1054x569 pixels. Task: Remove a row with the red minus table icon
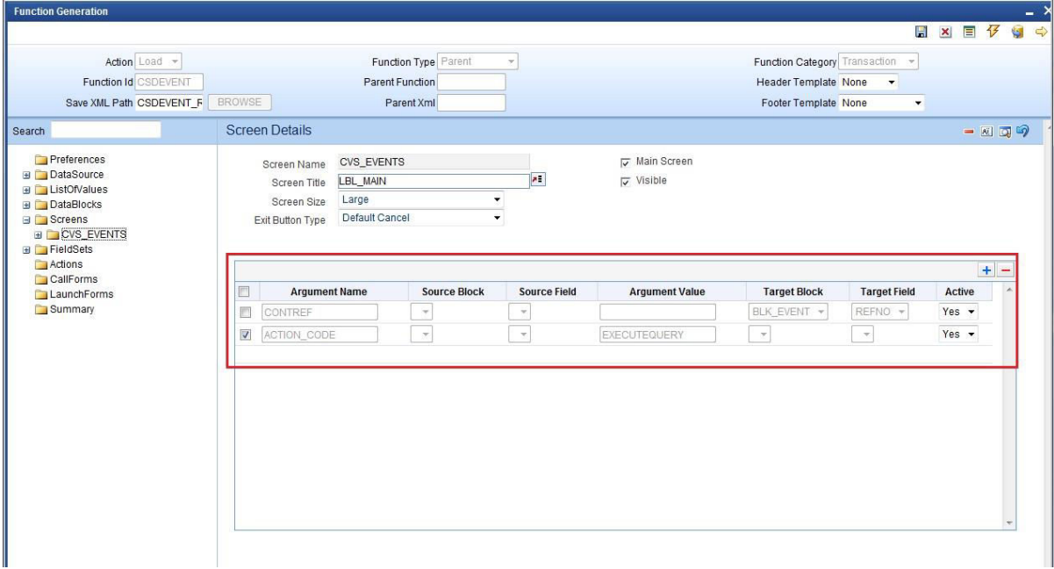coord(1006,270)
